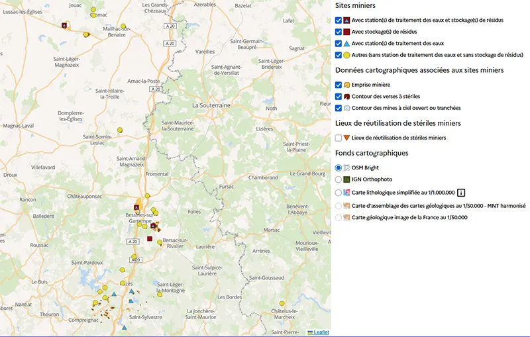Select the yellow site marker near Châtelus-le-Marcheix

tap(281, 299)
